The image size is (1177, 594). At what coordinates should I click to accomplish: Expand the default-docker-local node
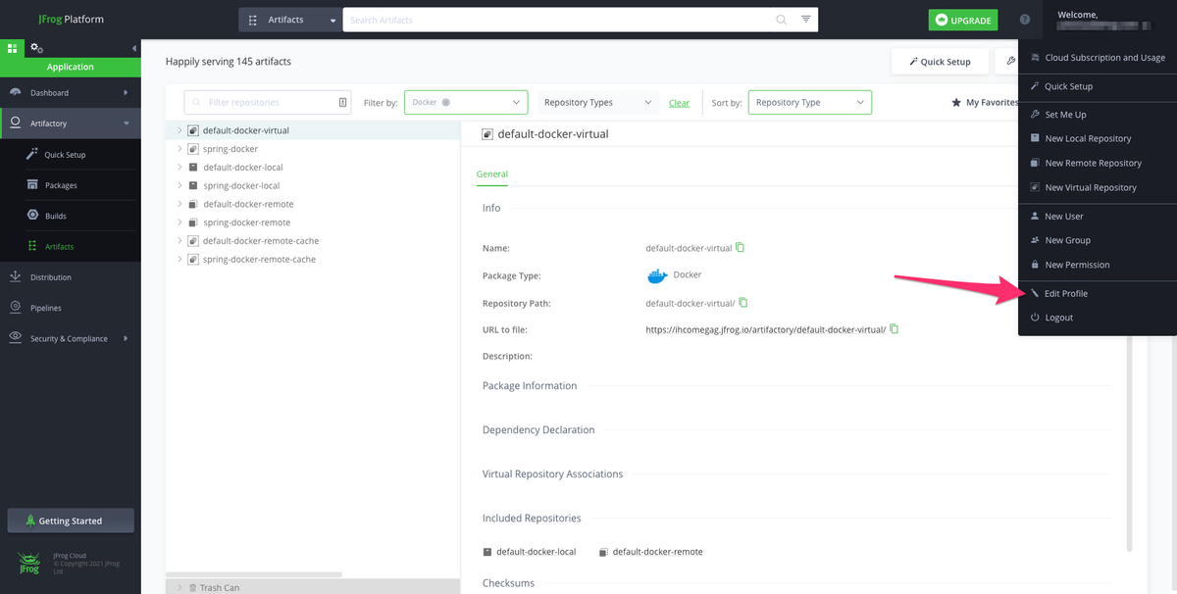coord(179,168)
